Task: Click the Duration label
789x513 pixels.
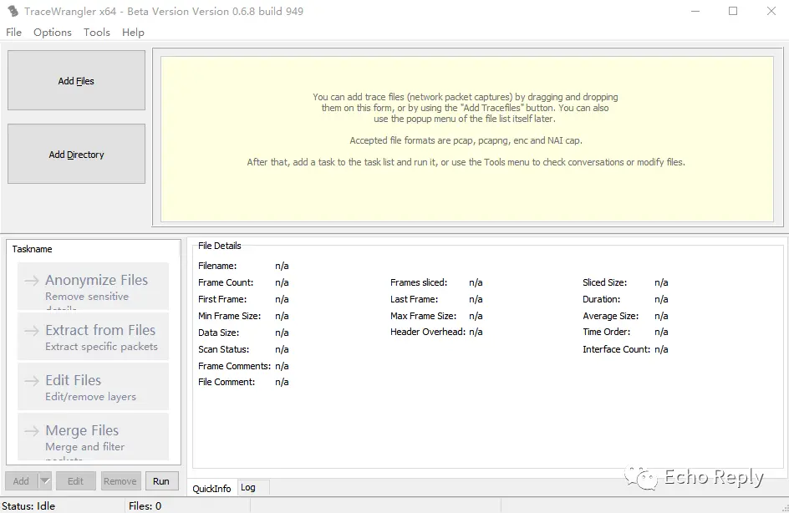Action: click(601, 299)
